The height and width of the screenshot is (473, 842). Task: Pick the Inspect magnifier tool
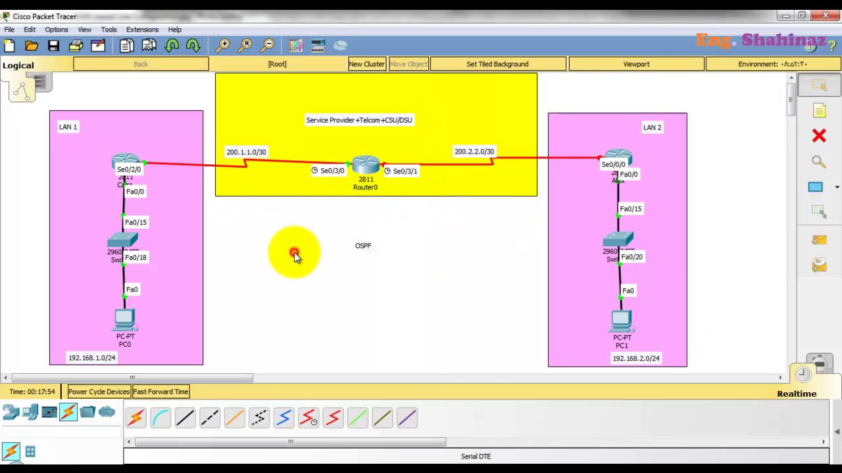click(819, 162)
